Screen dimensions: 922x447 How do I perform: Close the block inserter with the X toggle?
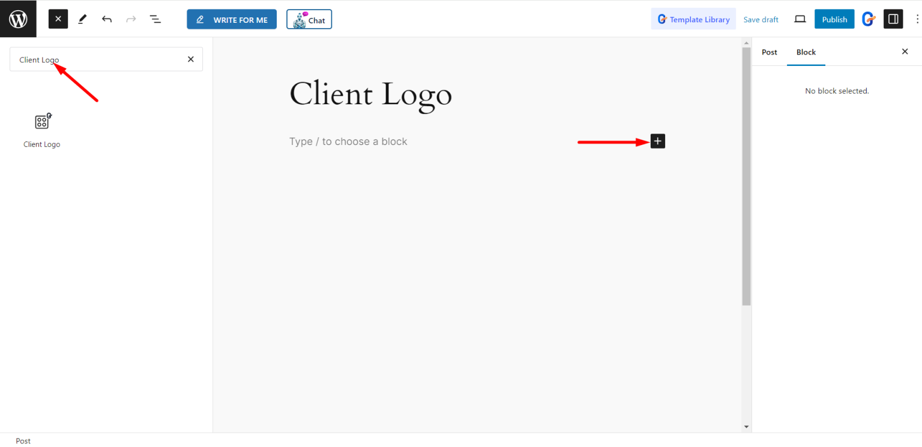(x=58, y=19)
